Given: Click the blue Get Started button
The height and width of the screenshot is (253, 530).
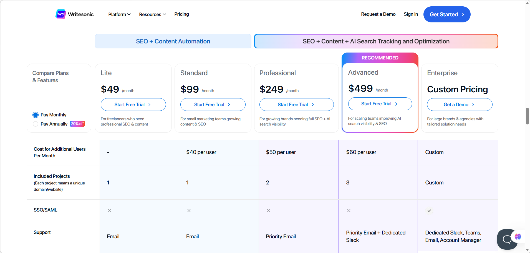Looking at the screenshot, I should (446, 14).
